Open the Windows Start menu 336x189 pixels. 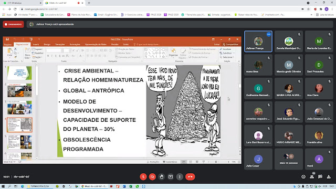tap(3, 186)
